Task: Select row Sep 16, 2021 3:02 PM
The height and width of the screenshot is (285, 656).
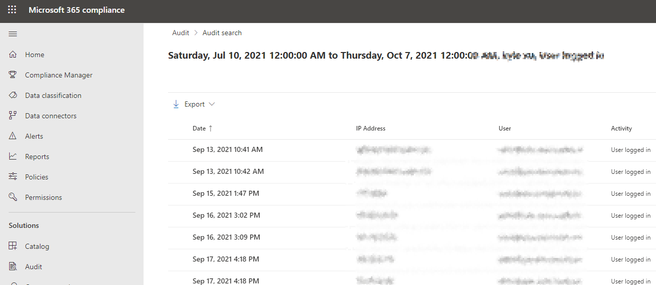Action: (412, 216)
